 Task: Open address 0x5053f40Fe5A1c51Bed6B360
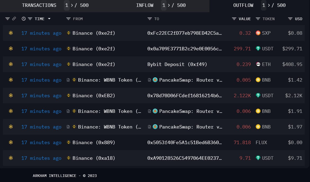pyautogui.click(x=185, y=143)
